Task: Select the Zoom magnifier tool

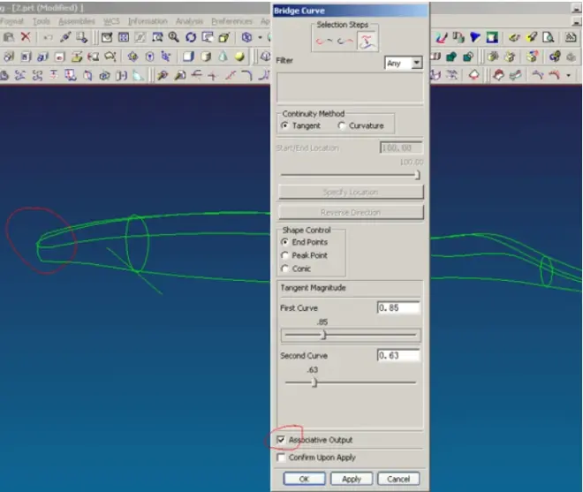Action: 173,37
